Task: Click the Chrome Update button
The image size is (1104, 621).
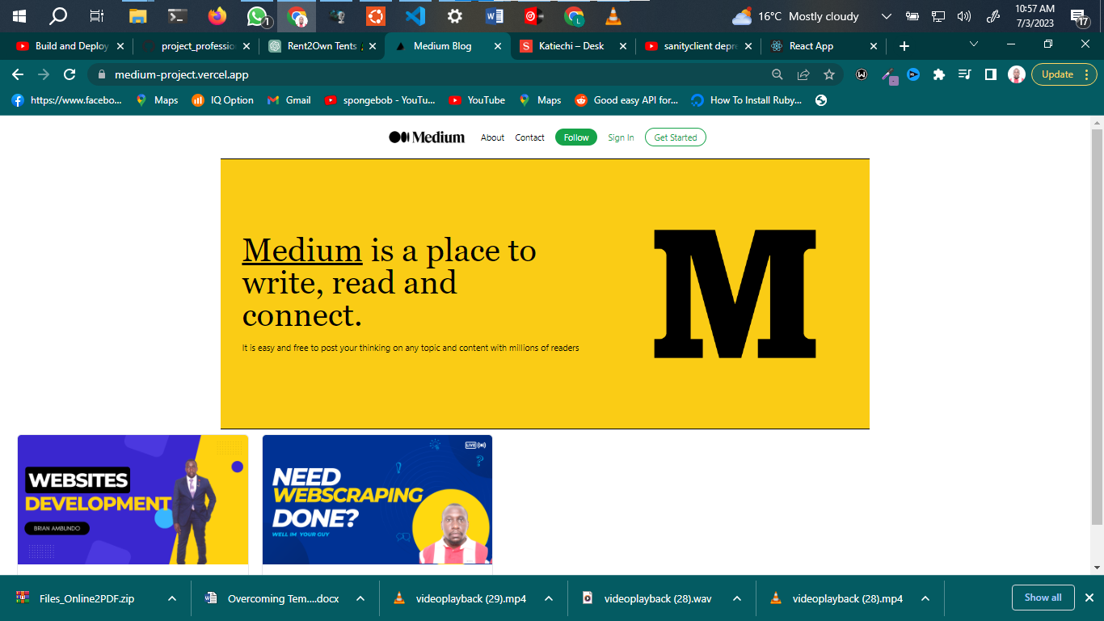Action: [x=1064, y=74]
